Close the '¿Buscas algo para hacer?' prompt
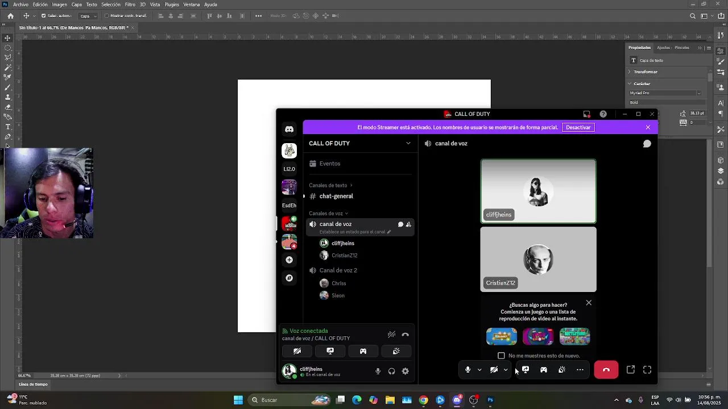Image resolution: width=728 pixels, height=409 pixels. tap(589, 303)
